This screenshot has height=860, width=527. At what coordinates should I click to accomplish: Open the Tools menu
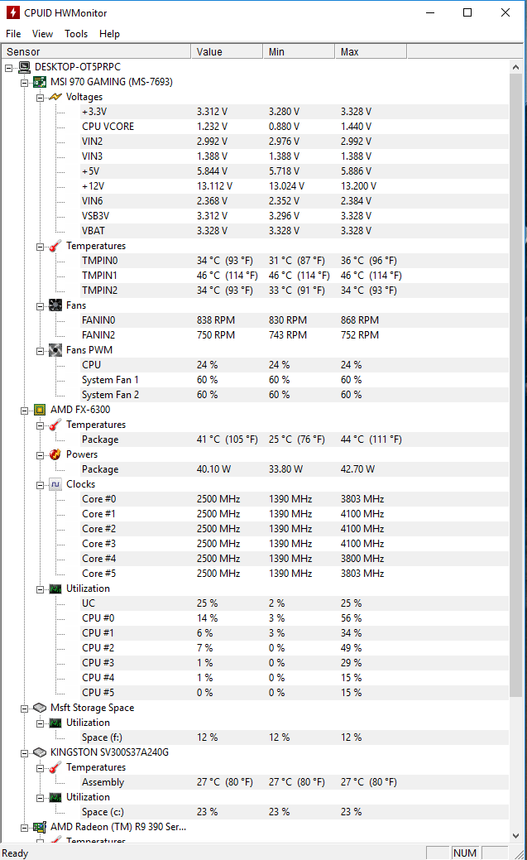[76, 34]
